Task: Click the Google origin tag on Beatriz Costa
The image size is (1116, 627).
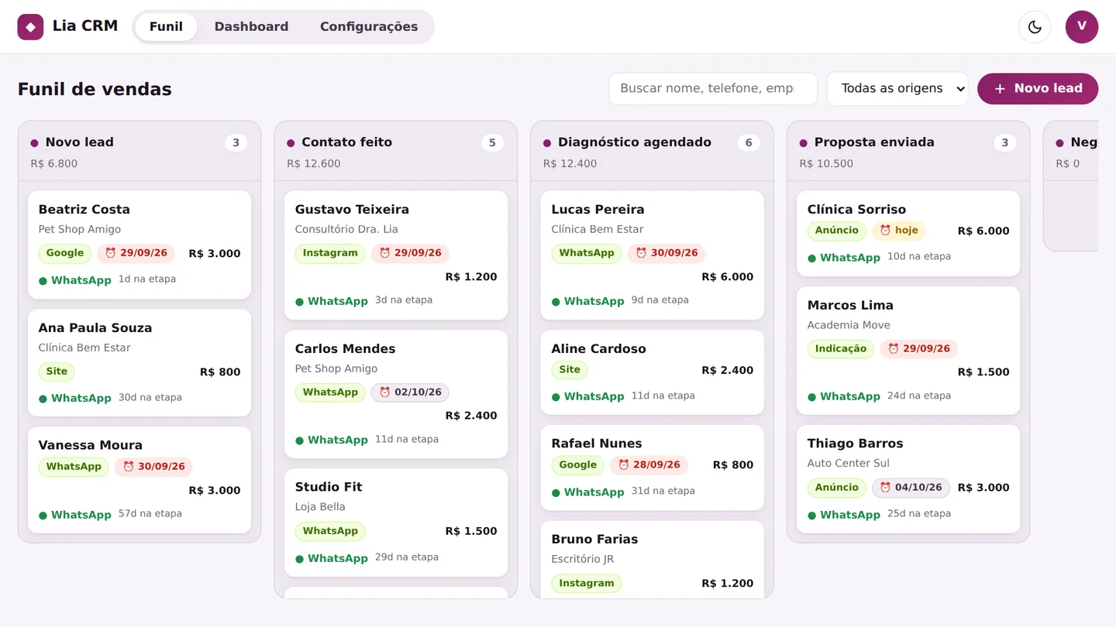Action: (65, 253)
